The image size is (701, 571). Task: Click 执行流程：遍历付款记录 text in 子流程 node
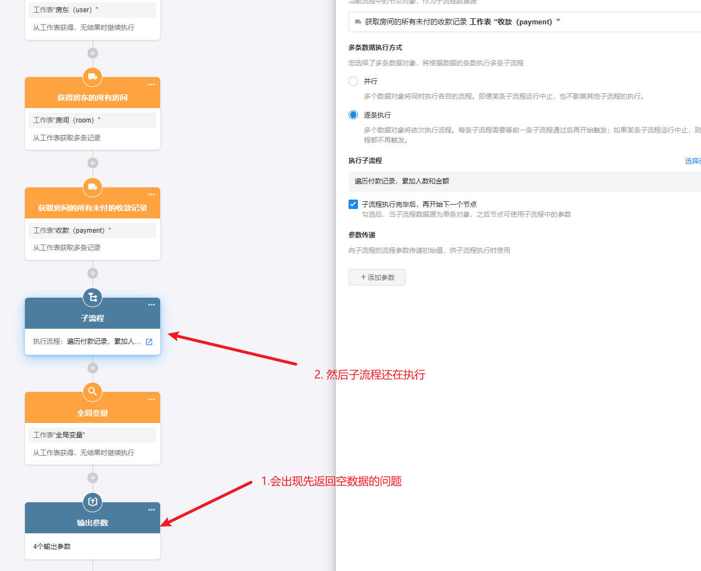click(x=86, y=341)
